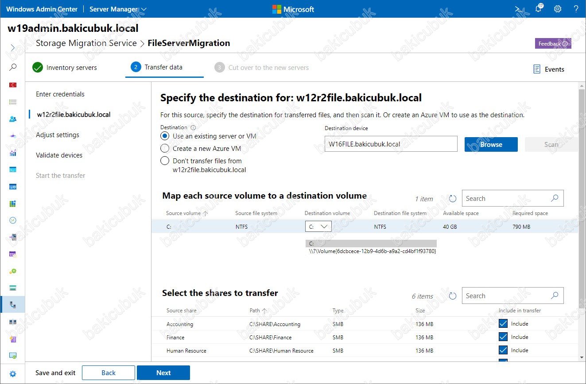Uncheck Include for Accounting share

(503, 324)
